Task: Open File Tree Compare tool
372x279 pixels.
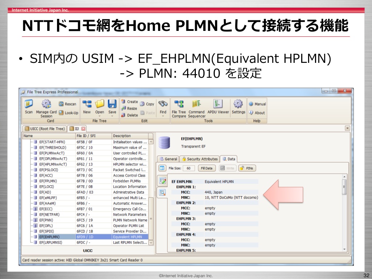Action: click(x=179, y=109)
